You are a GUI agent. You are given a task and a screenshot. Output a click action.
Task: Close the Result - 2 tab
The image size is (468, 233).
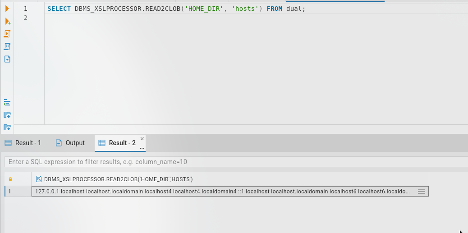point(142,138)
